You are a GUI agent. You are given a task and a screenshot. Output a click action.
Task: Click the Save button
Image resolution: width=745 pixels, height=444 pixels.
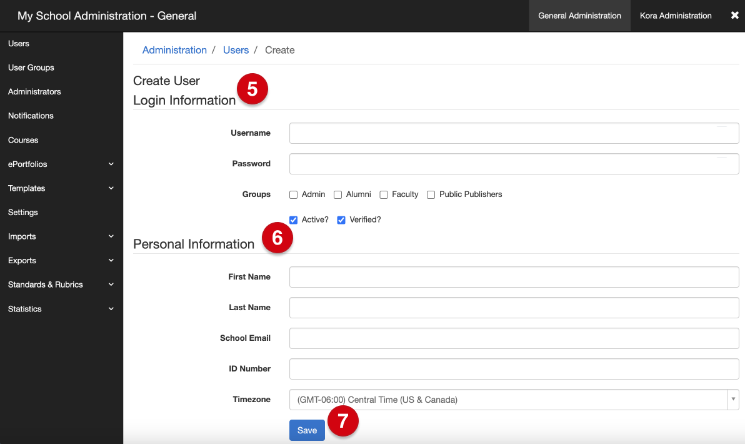(307, 430)
